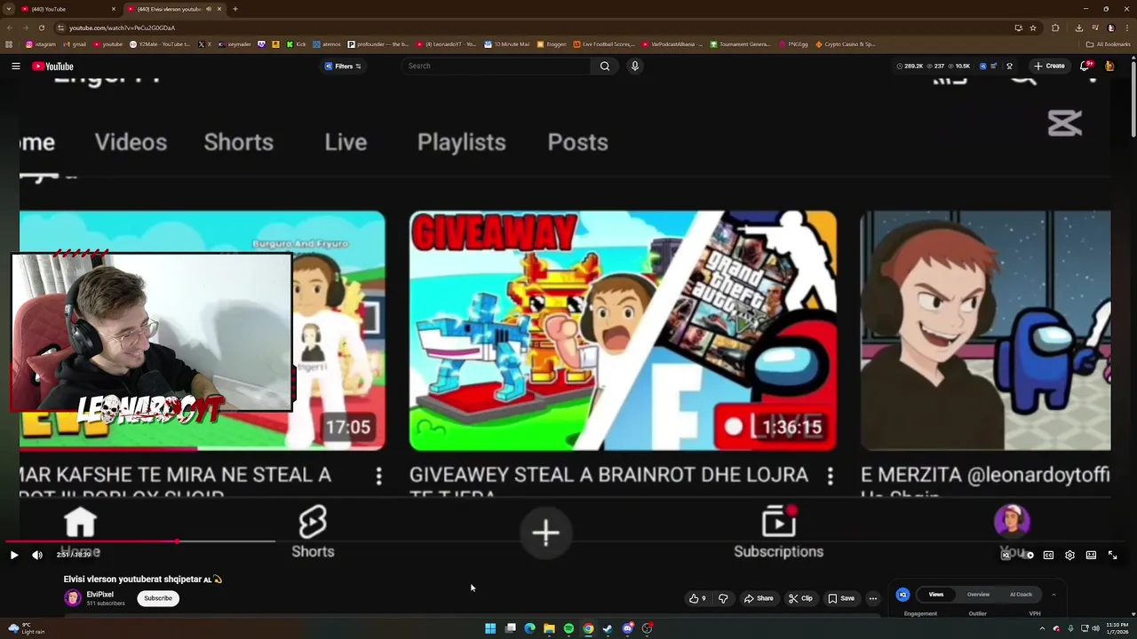
Task: Share the video
Action: (758, 598)
